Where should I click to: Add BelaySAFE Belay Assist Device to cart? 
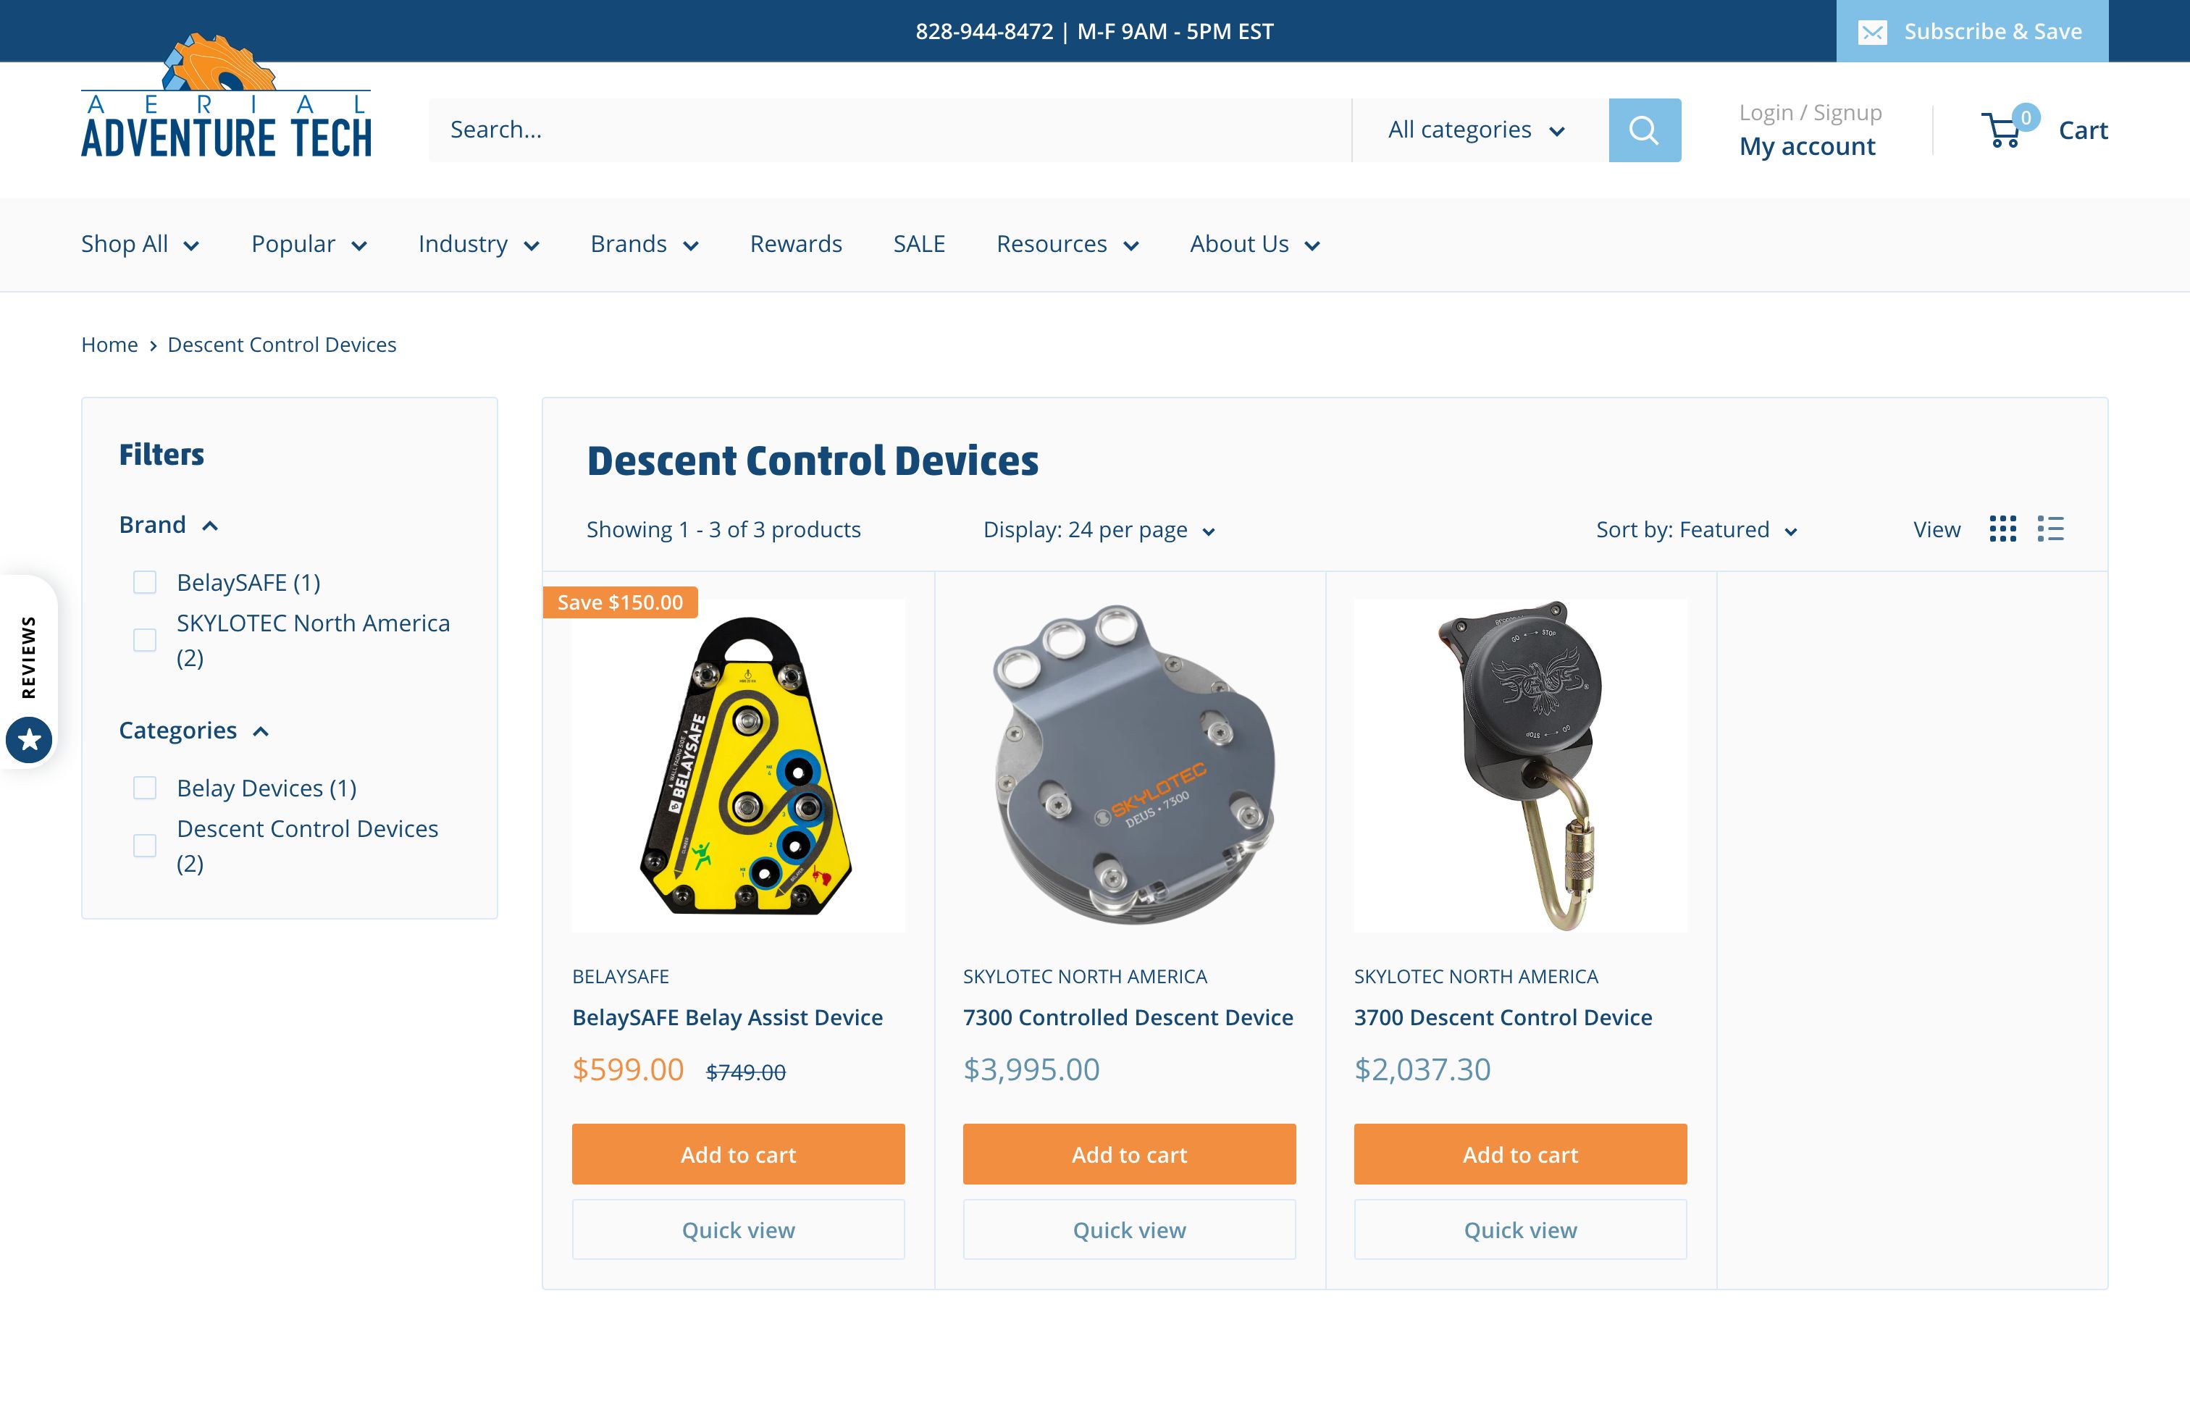pyautogui.click(x=738, y=1154)
